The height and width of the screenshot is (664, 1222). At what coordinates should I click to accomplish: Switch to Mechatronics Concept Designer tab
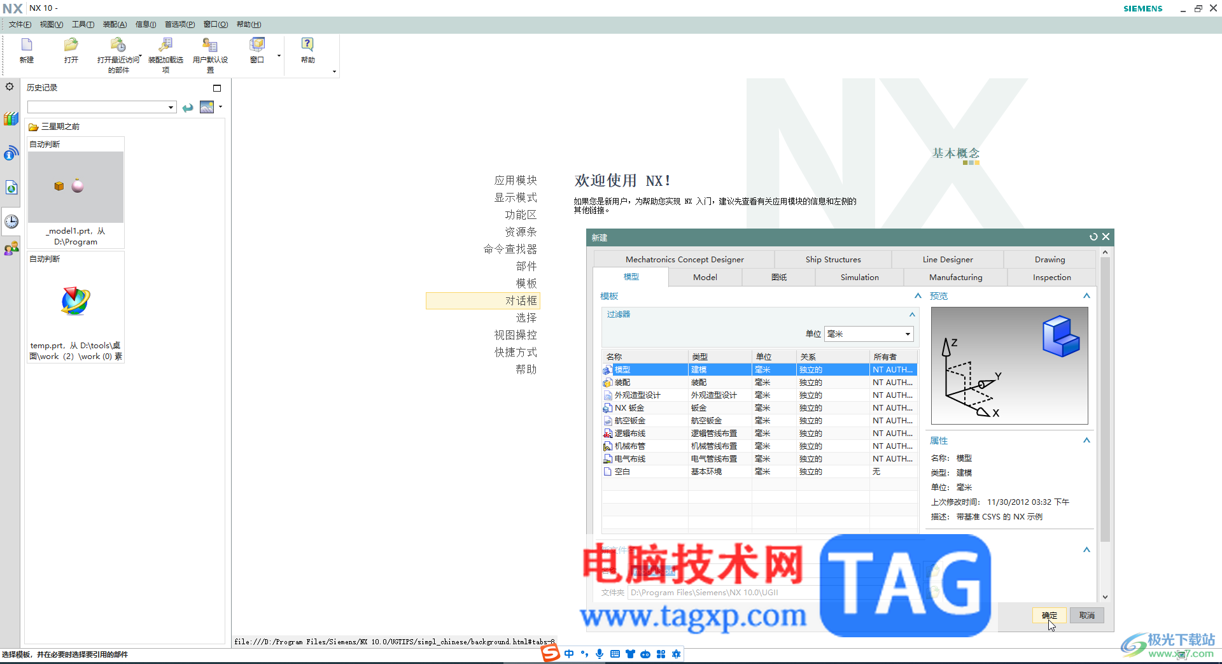(x=685, y=259)
